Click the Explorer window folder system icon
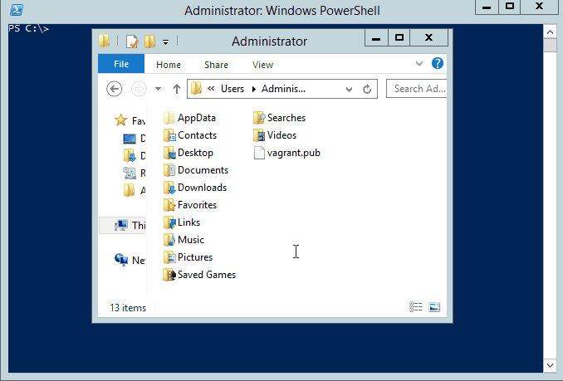 pyautogui.click(x=104, y=42)
